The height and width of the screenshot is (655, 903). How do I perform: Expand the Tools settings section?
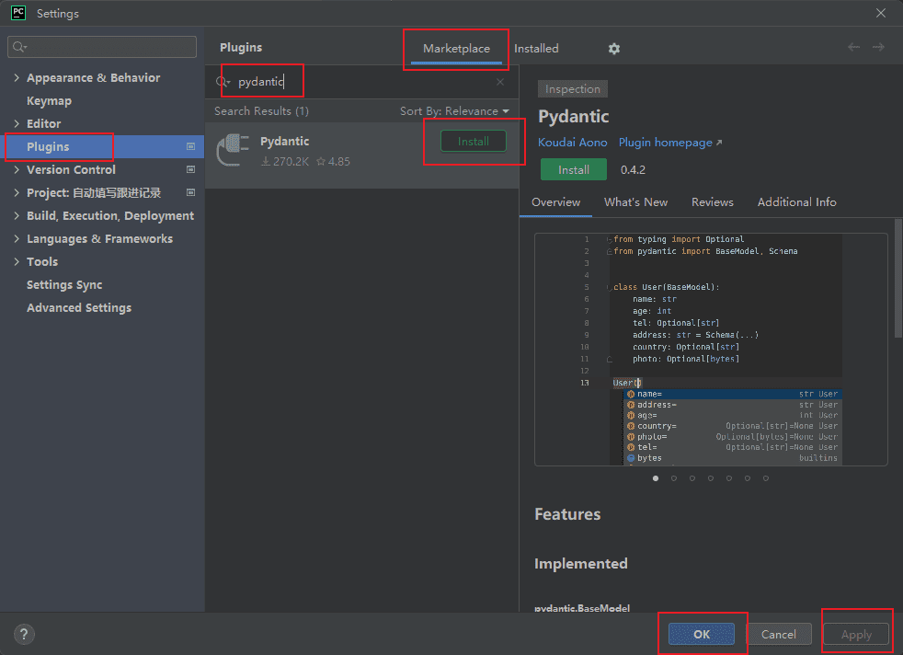pyautogui.click(x=17, y=262)
